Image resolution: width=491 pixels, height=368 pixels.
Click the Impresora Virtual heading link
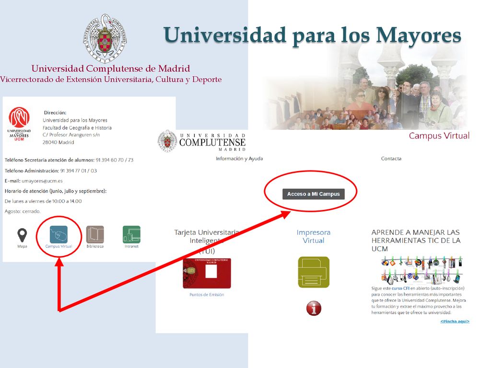(314, 236)
